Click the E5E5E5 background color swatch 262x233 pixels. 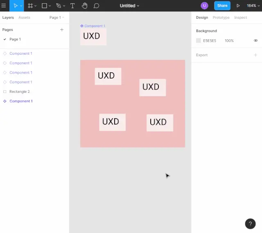coord(198,40)
